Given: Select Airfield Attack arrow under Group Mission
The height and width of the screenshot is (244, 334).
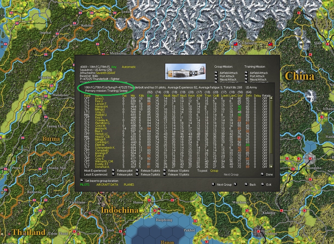Looking at the screenshot, I should pyautogui.click(x=216, y=73).
